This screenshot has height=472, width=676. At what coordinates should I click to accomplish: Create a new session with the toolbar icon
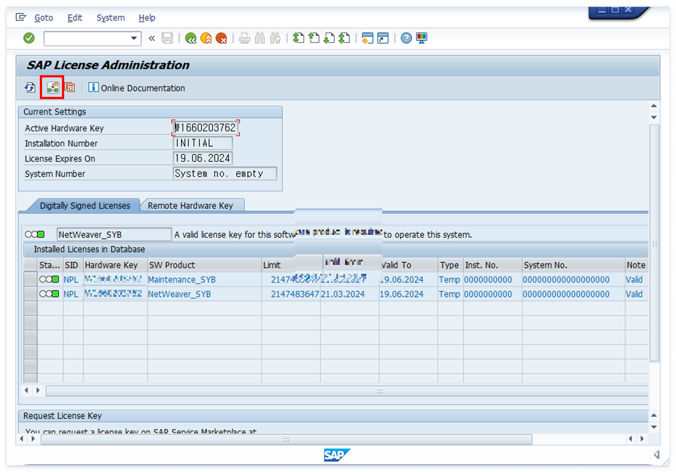(x=368, y=38)
